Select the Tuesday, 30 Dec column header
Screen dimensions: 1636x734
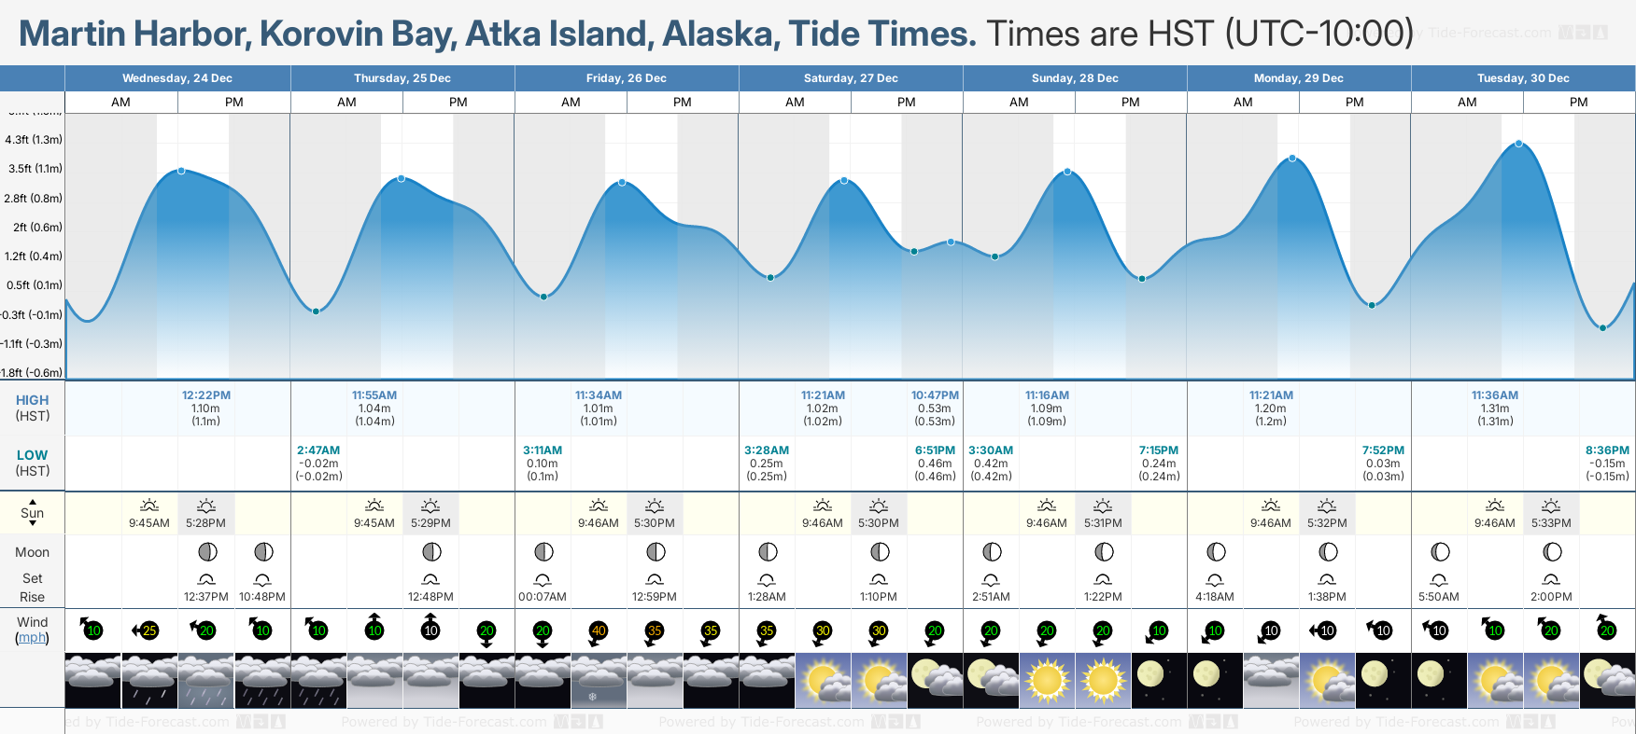click(x=1523, y=78)
